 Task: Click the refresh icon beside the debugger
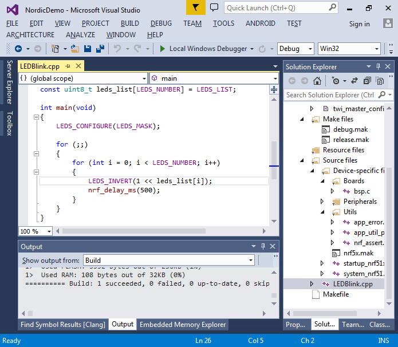tap(262, 49)
